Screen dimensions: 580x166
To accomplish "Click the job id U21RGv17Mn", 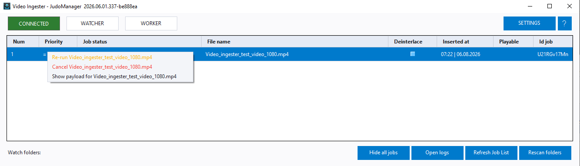I will click(553, 54).
